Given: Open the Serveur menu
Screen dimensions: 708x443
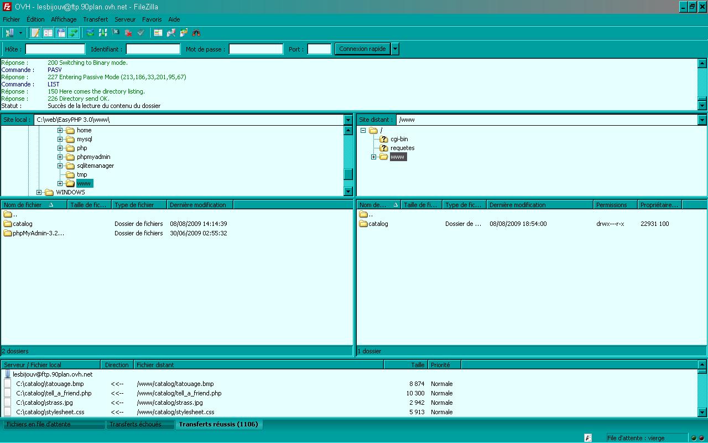Looking at the screenshot, I should (x=125, y=19).
